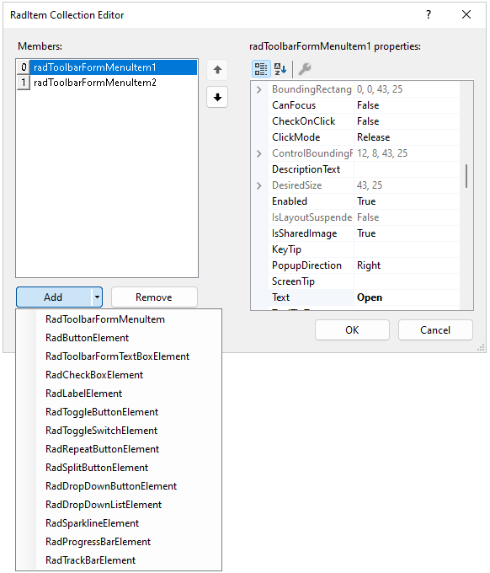Switch property grid to Categorized view
The height and width of the screenshot is (573, 490).
coord(261,69)
